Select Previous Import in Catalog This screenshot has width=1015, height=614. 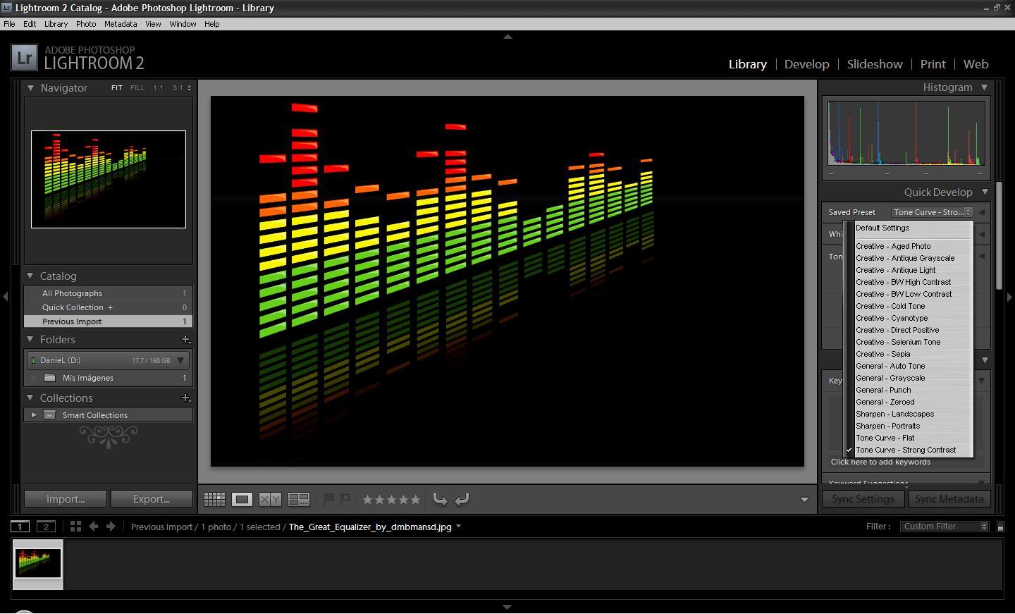click(x=108, y=321)
